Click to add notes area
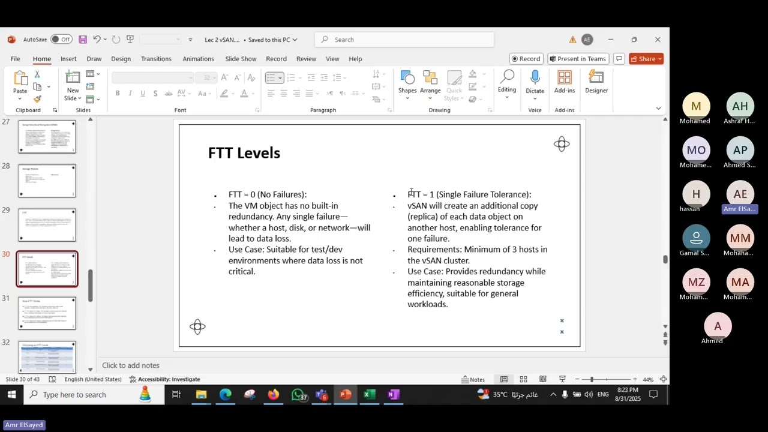This screenshot has height=432, width=768. [x=131, y=365]
